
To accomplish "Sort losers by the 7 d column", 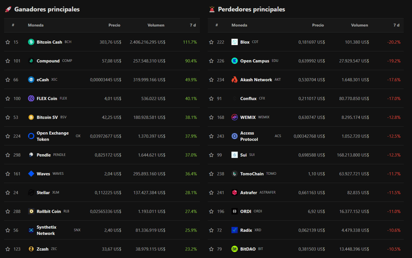I will (x=396, y=25).
